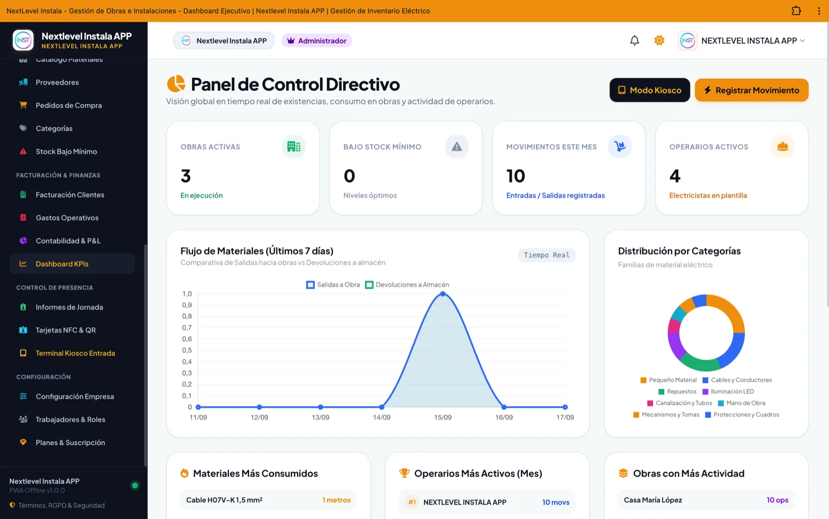Click the Nextlevel Instala APP company chip

[x=224, y=40]
